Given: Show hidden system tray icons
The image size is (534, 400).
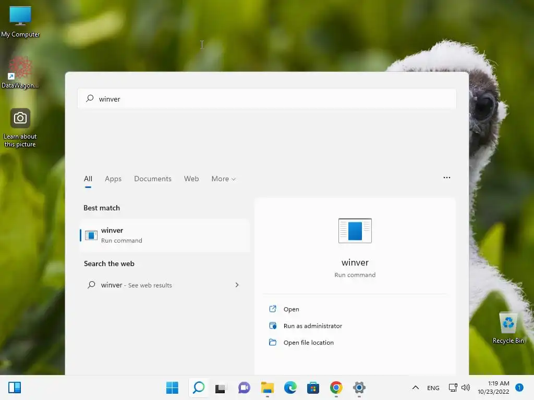Looking at the screenshot, I should coord(416,387).
